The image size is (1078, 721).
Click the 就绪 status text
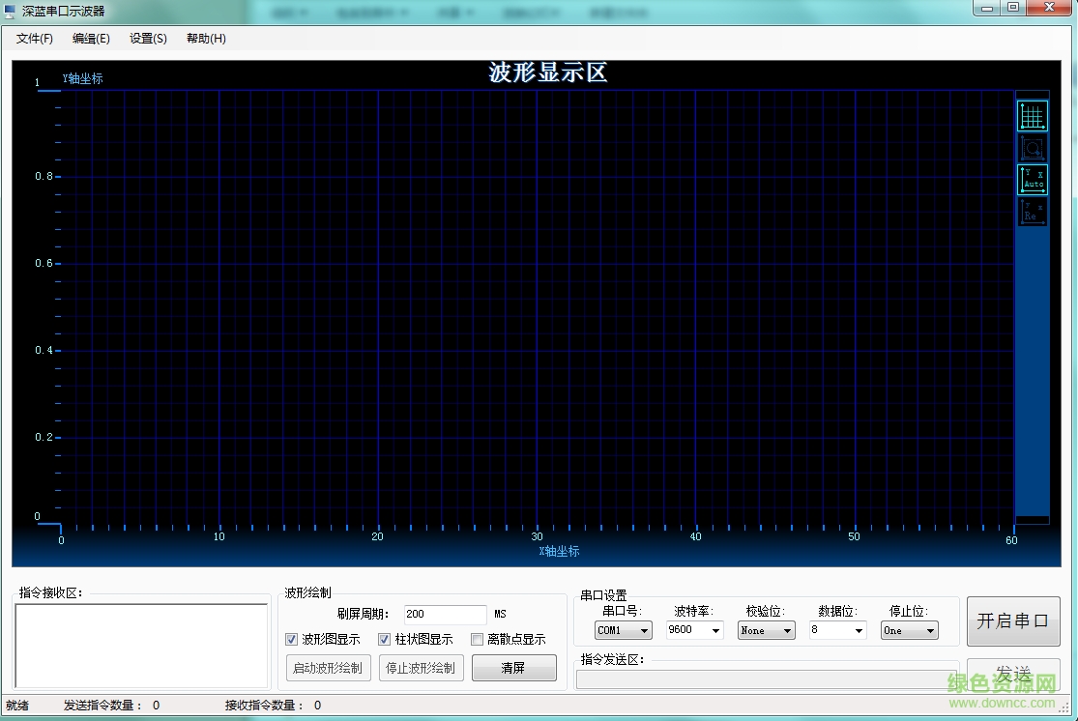17,706
